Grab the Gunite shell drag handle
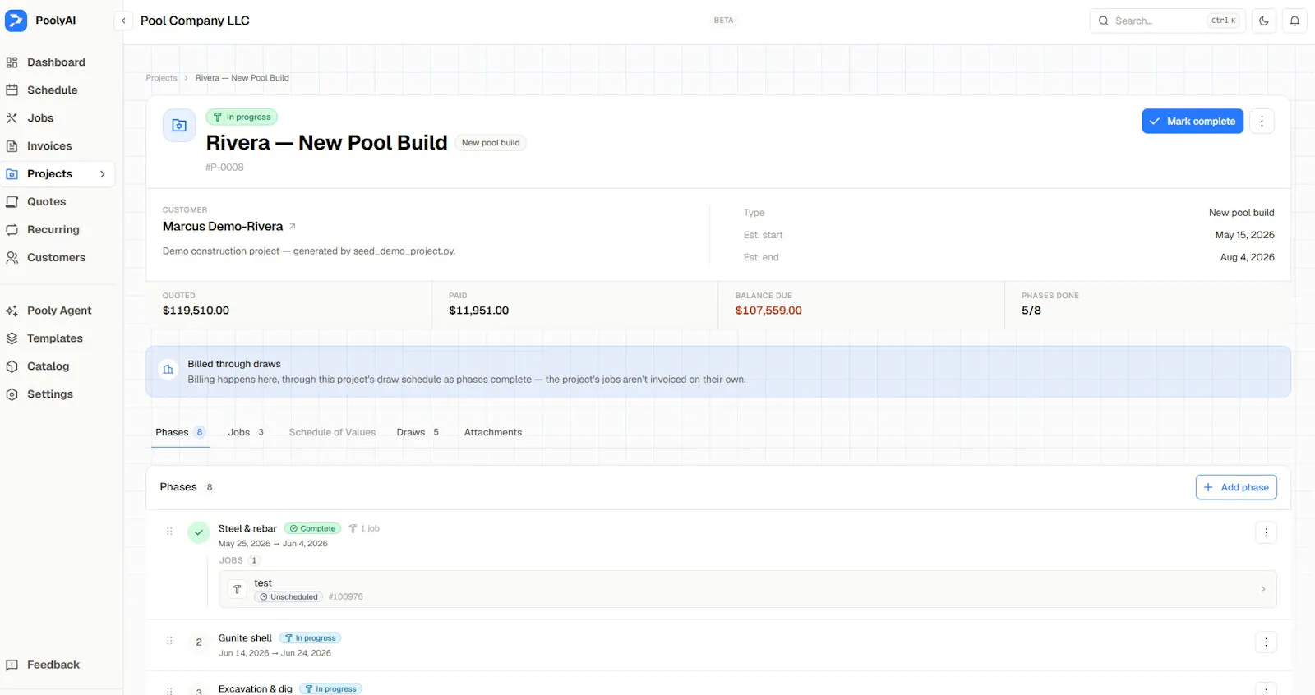Screen dimensions: 1315x695 coord(169,641)
